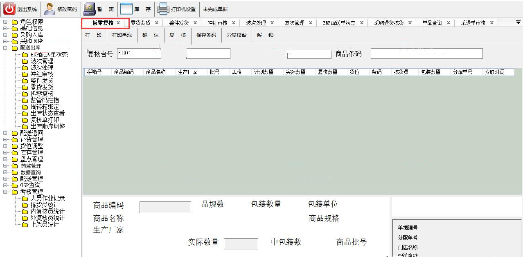This screenshot has height=257, width=523.
Task: Click the 复核 button
Action: pos(178,35)
